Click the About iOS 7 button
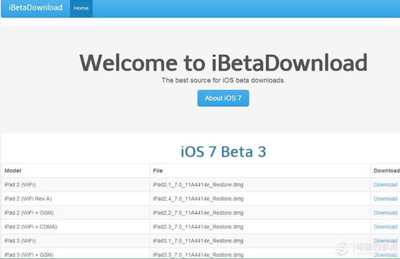 (223, 98)
